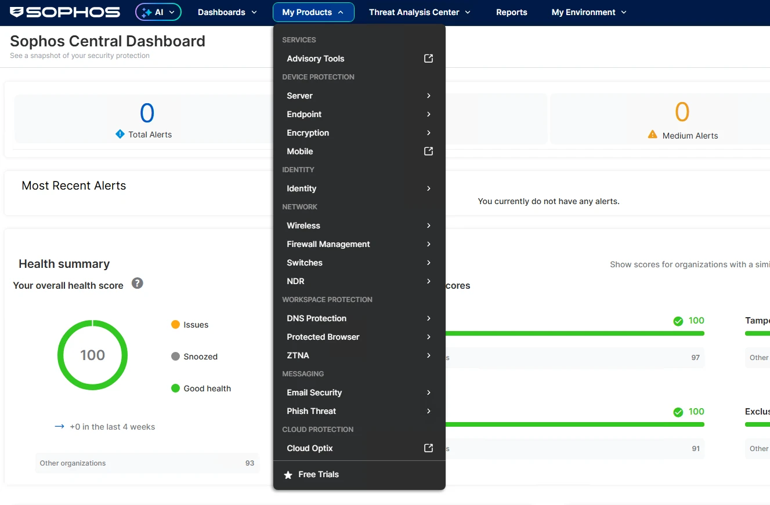The height and width of the screenshot is (505, 770).
Task: Expand the Email Security submenu chevron
Action: pos(429,393)
